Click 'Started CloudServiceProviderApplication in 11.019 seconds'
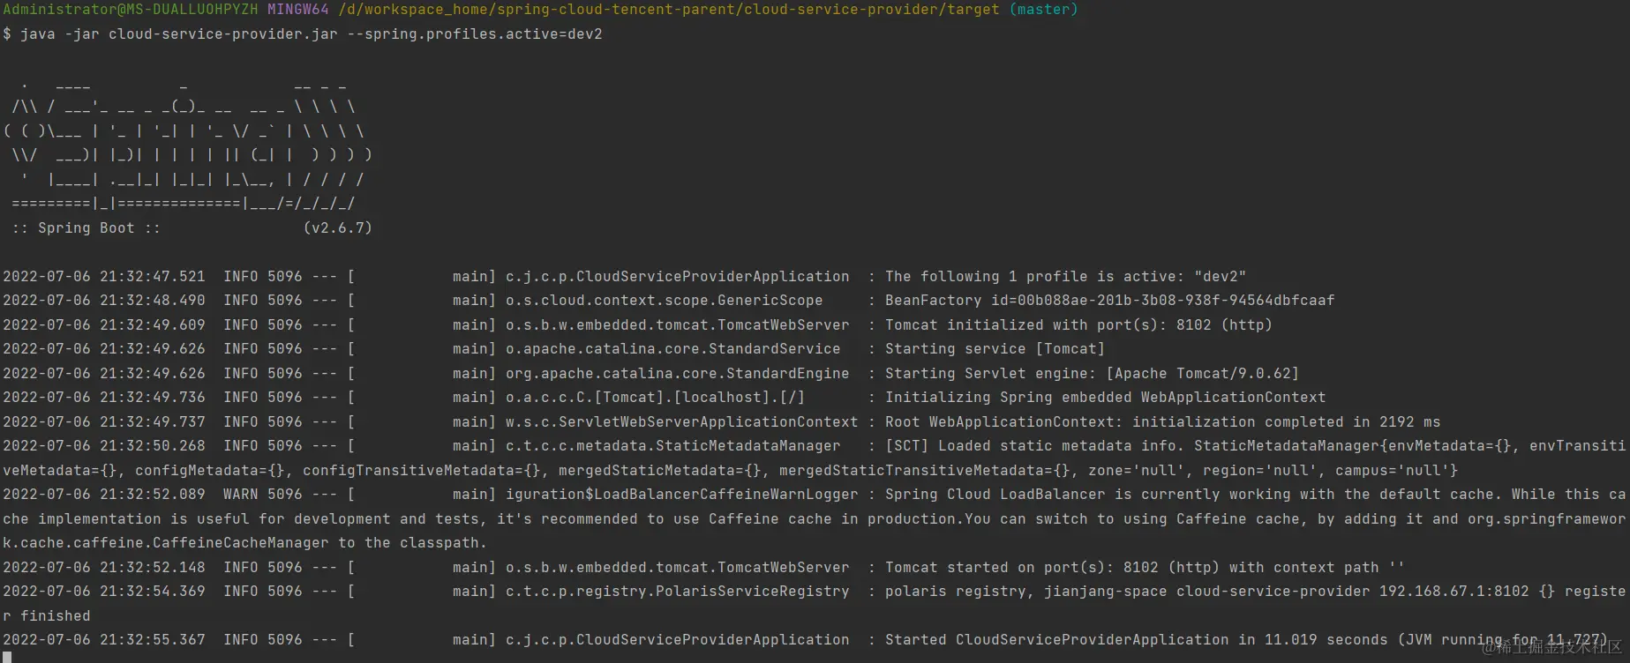This screenshot has width=1630, height=663. tap(1136, 640)
